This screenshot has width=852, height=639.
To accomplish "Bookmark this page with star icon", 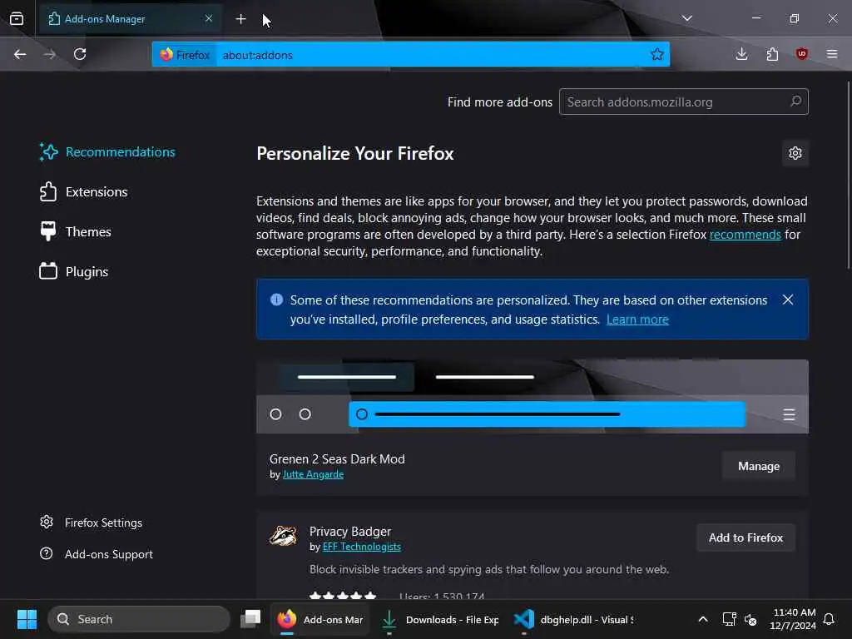I will pyautogui.click(x=657, y=54).
